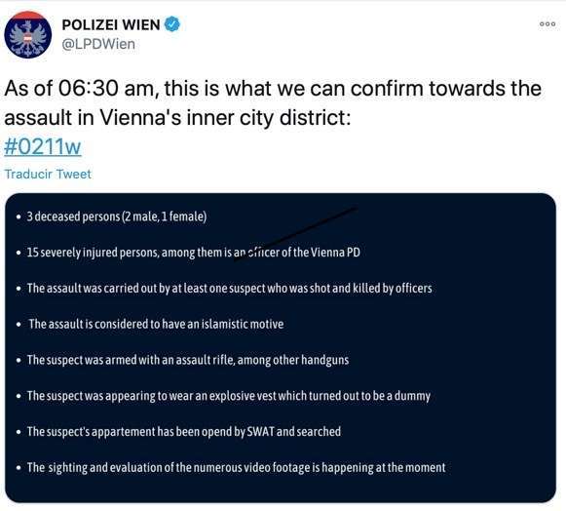
Task: Click the 'opend by SWAT and searched' line
Action: [184, 431]
